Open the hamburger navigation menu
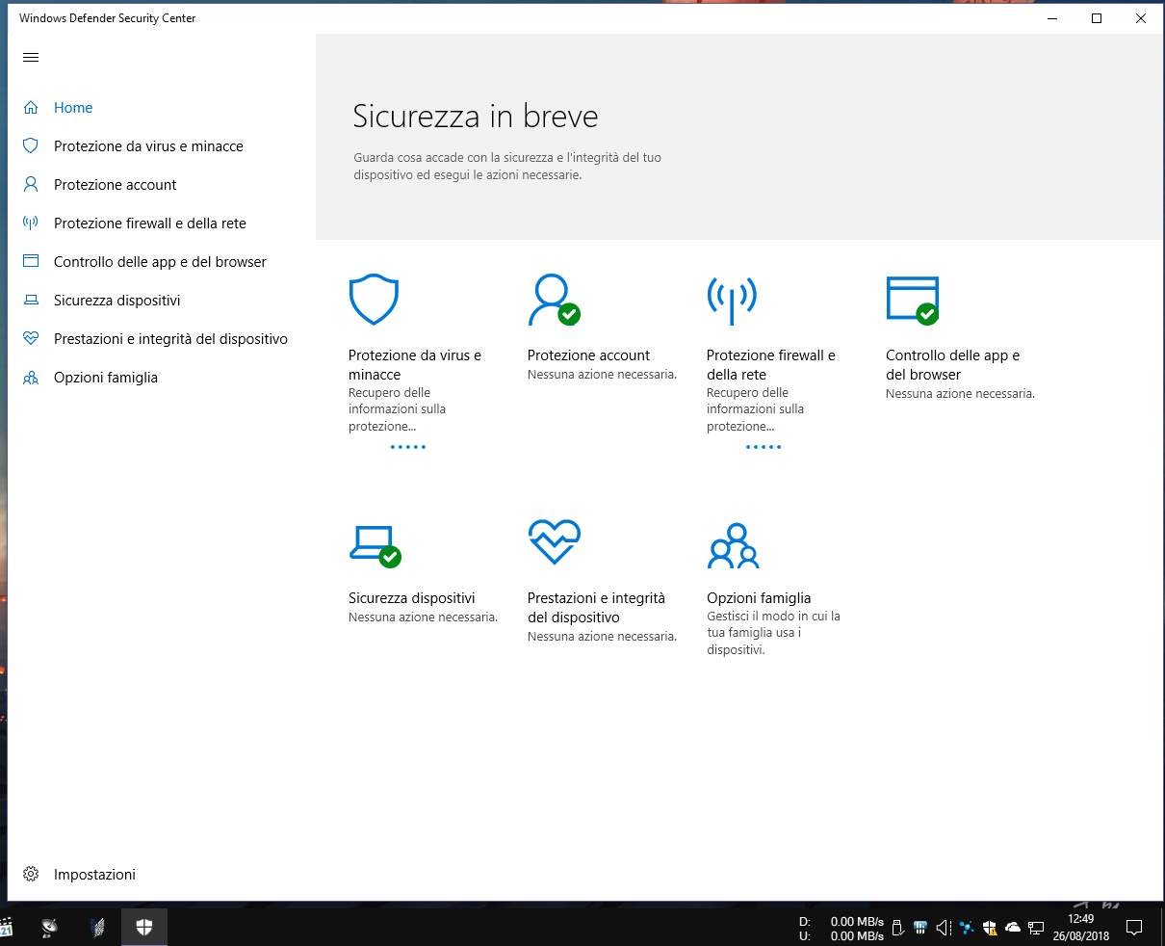Viewport: 1165px width, 946px height. 31,58
